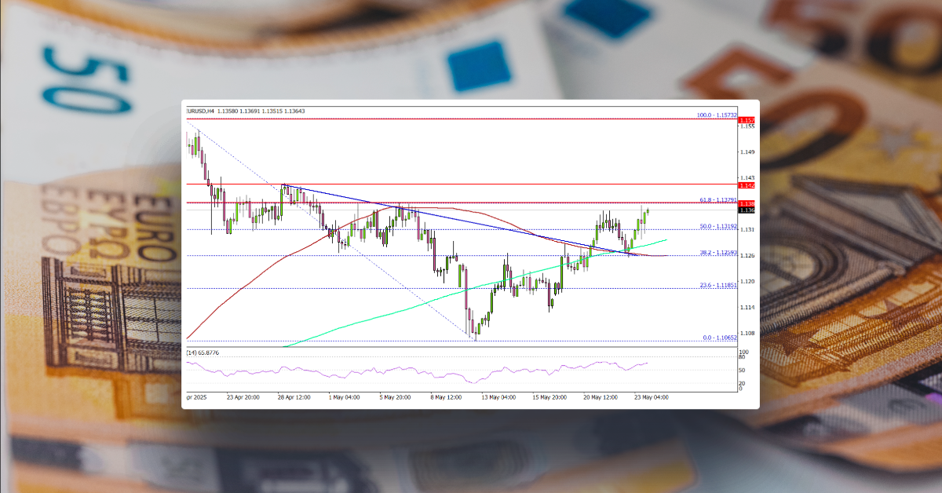
Task: Click the 23 May 04:00 time axis label
Action: (652, 398)
